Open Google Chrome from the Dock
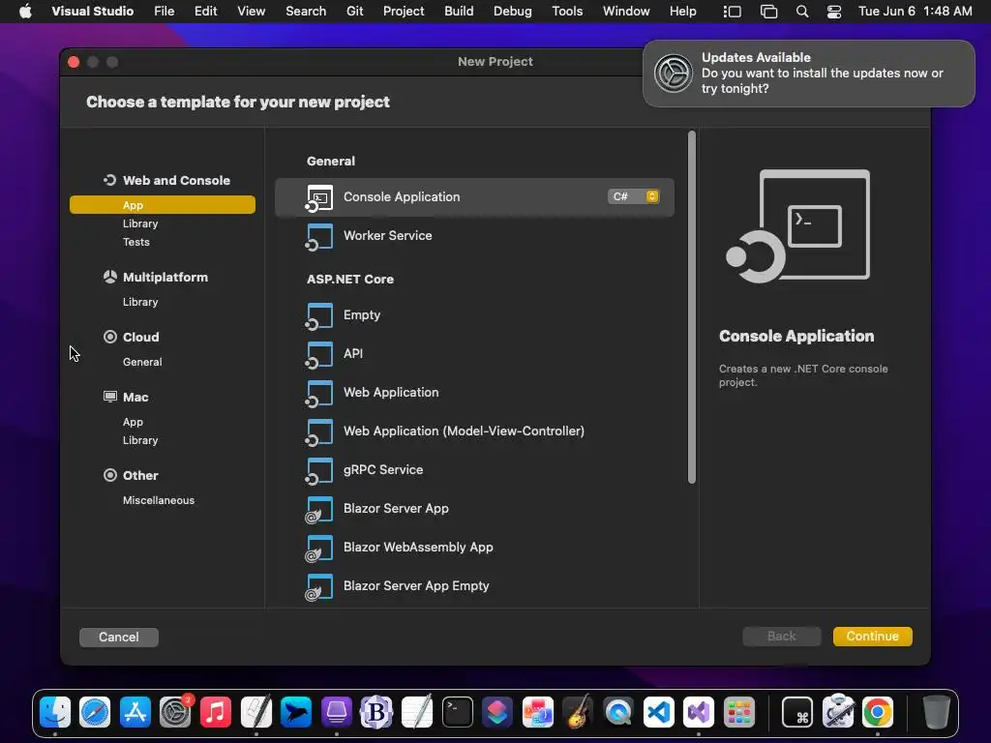This screenshot has height=743, width=991. 877,713
